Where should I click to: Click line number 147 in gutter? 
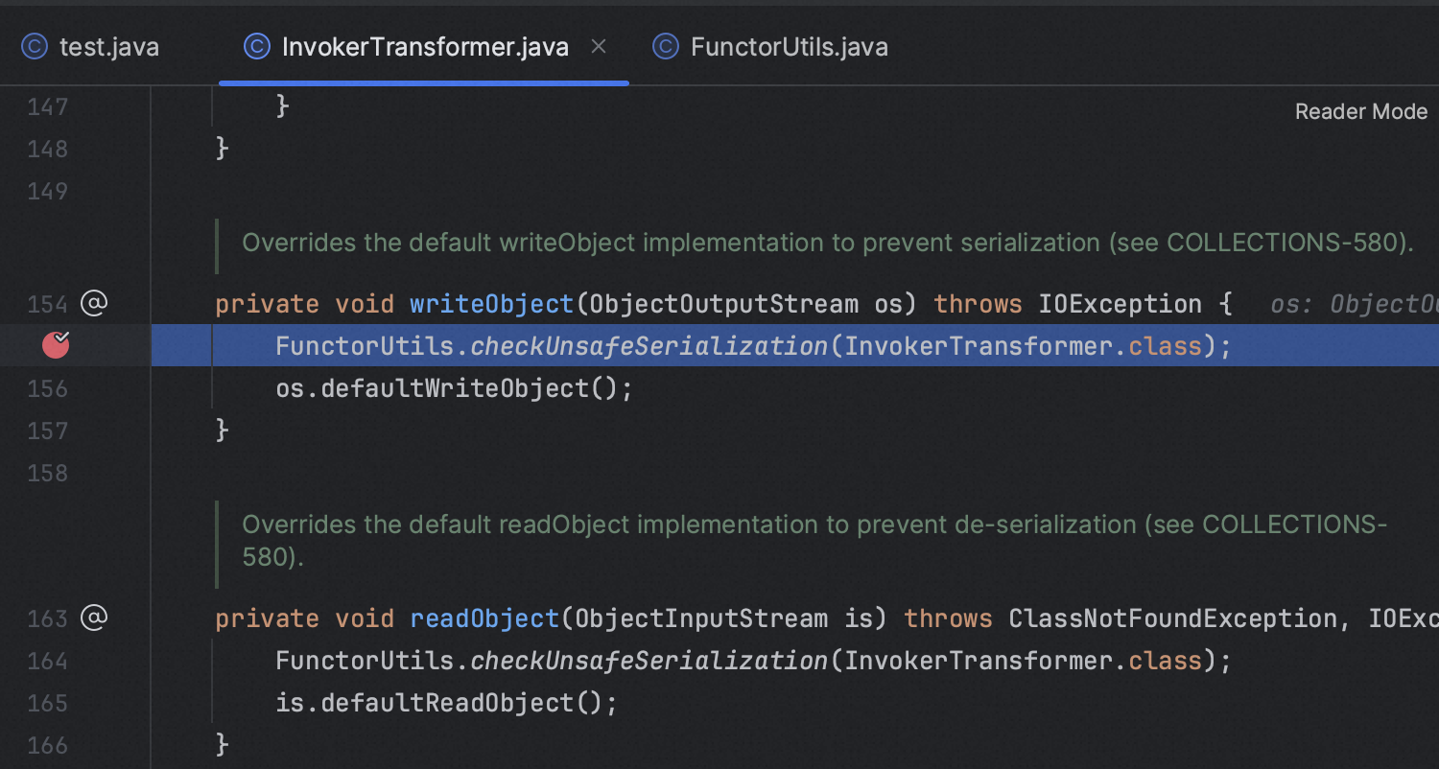47,106
